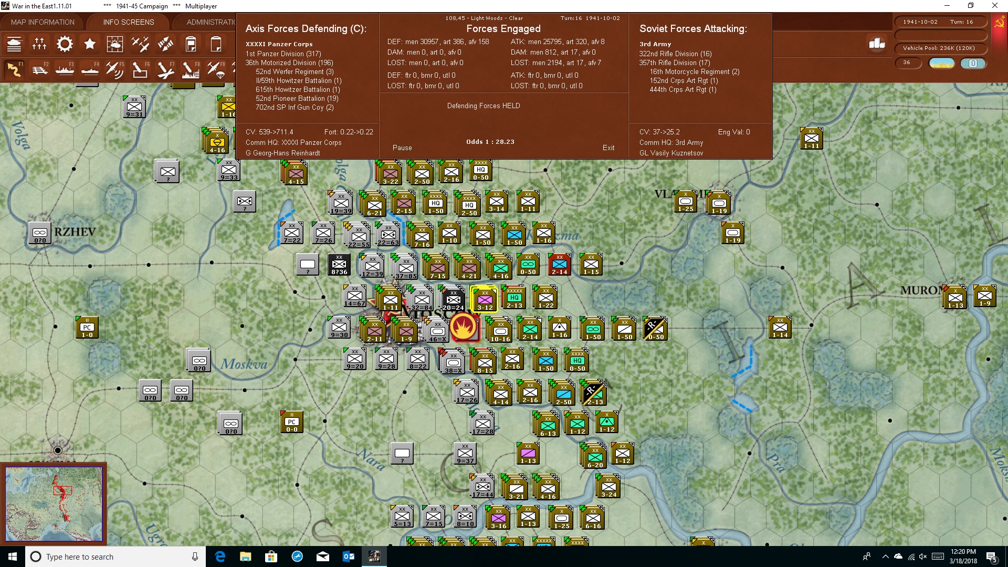Click the Windows Start button

13,556
